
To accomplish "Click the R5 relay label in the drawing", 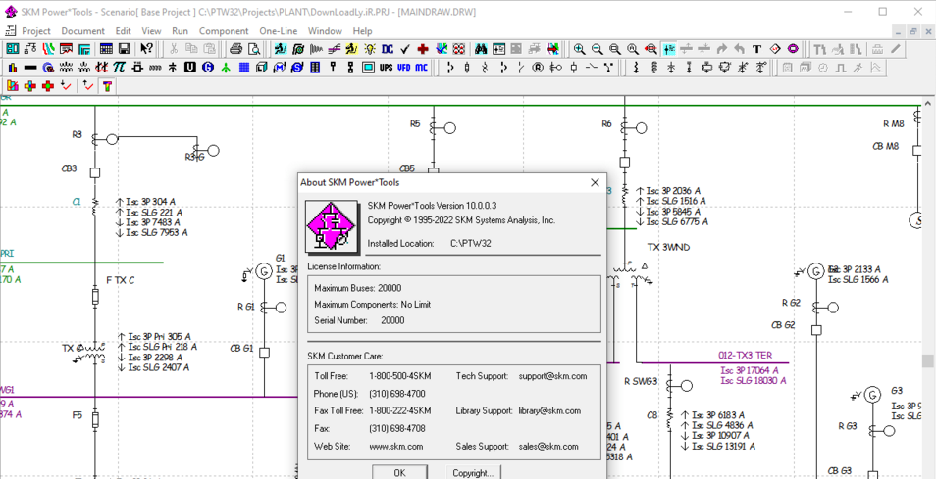I will tap(415, 123).
